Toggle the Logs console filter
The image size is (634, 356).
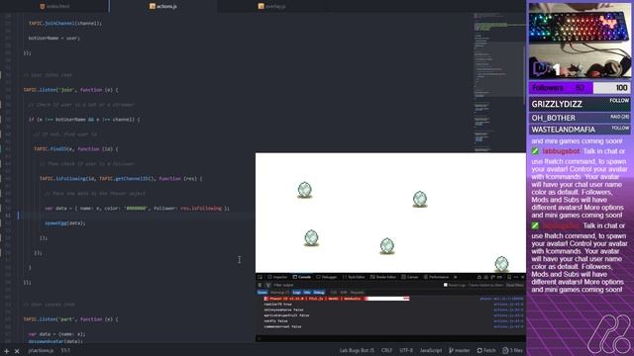[x=296, y=293]
